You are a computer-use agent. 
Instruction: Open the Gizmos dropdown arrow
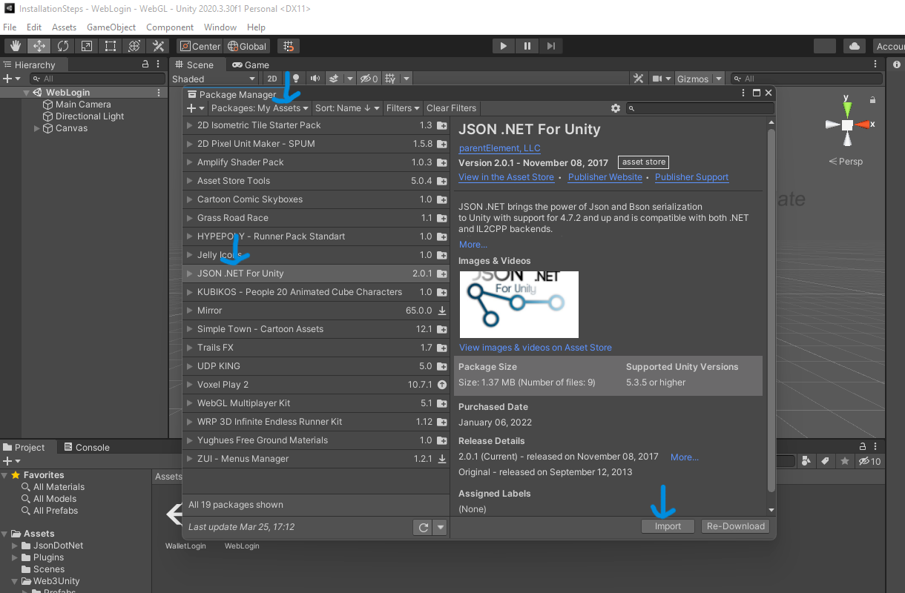click(x=719, y=79)
